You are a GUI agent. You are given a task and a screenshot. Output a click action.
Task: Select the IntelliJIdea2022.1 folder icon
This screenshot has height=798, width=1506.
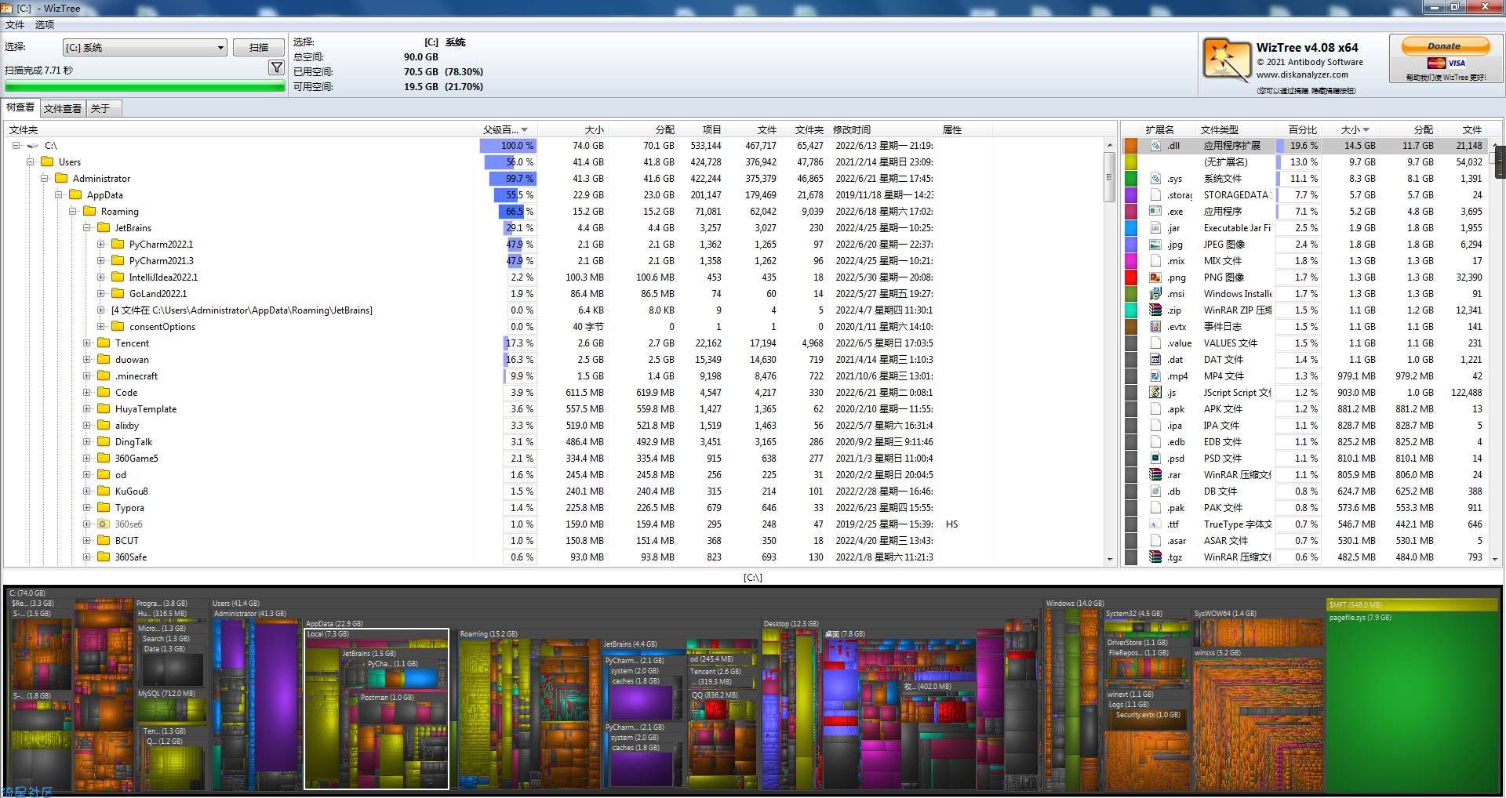[118, 277]
